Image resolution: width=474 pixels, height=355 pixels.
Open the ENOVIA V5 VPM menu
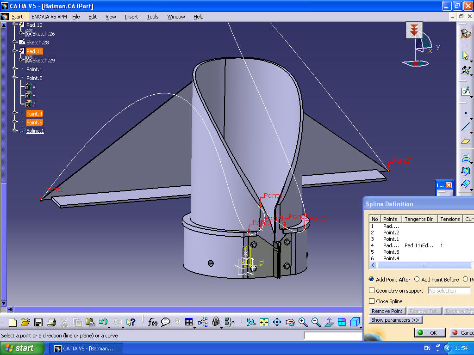pyautogui.click(x=49, y=17)
